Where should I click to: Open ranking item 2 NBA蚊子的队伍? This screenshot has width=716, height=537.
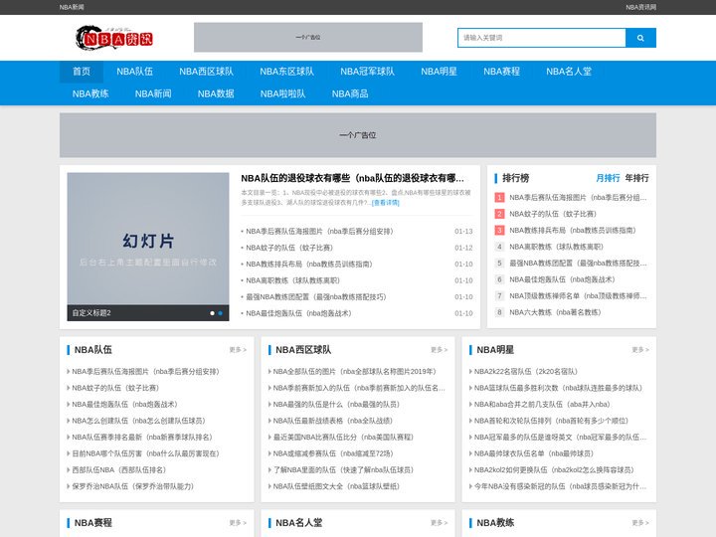553,214
